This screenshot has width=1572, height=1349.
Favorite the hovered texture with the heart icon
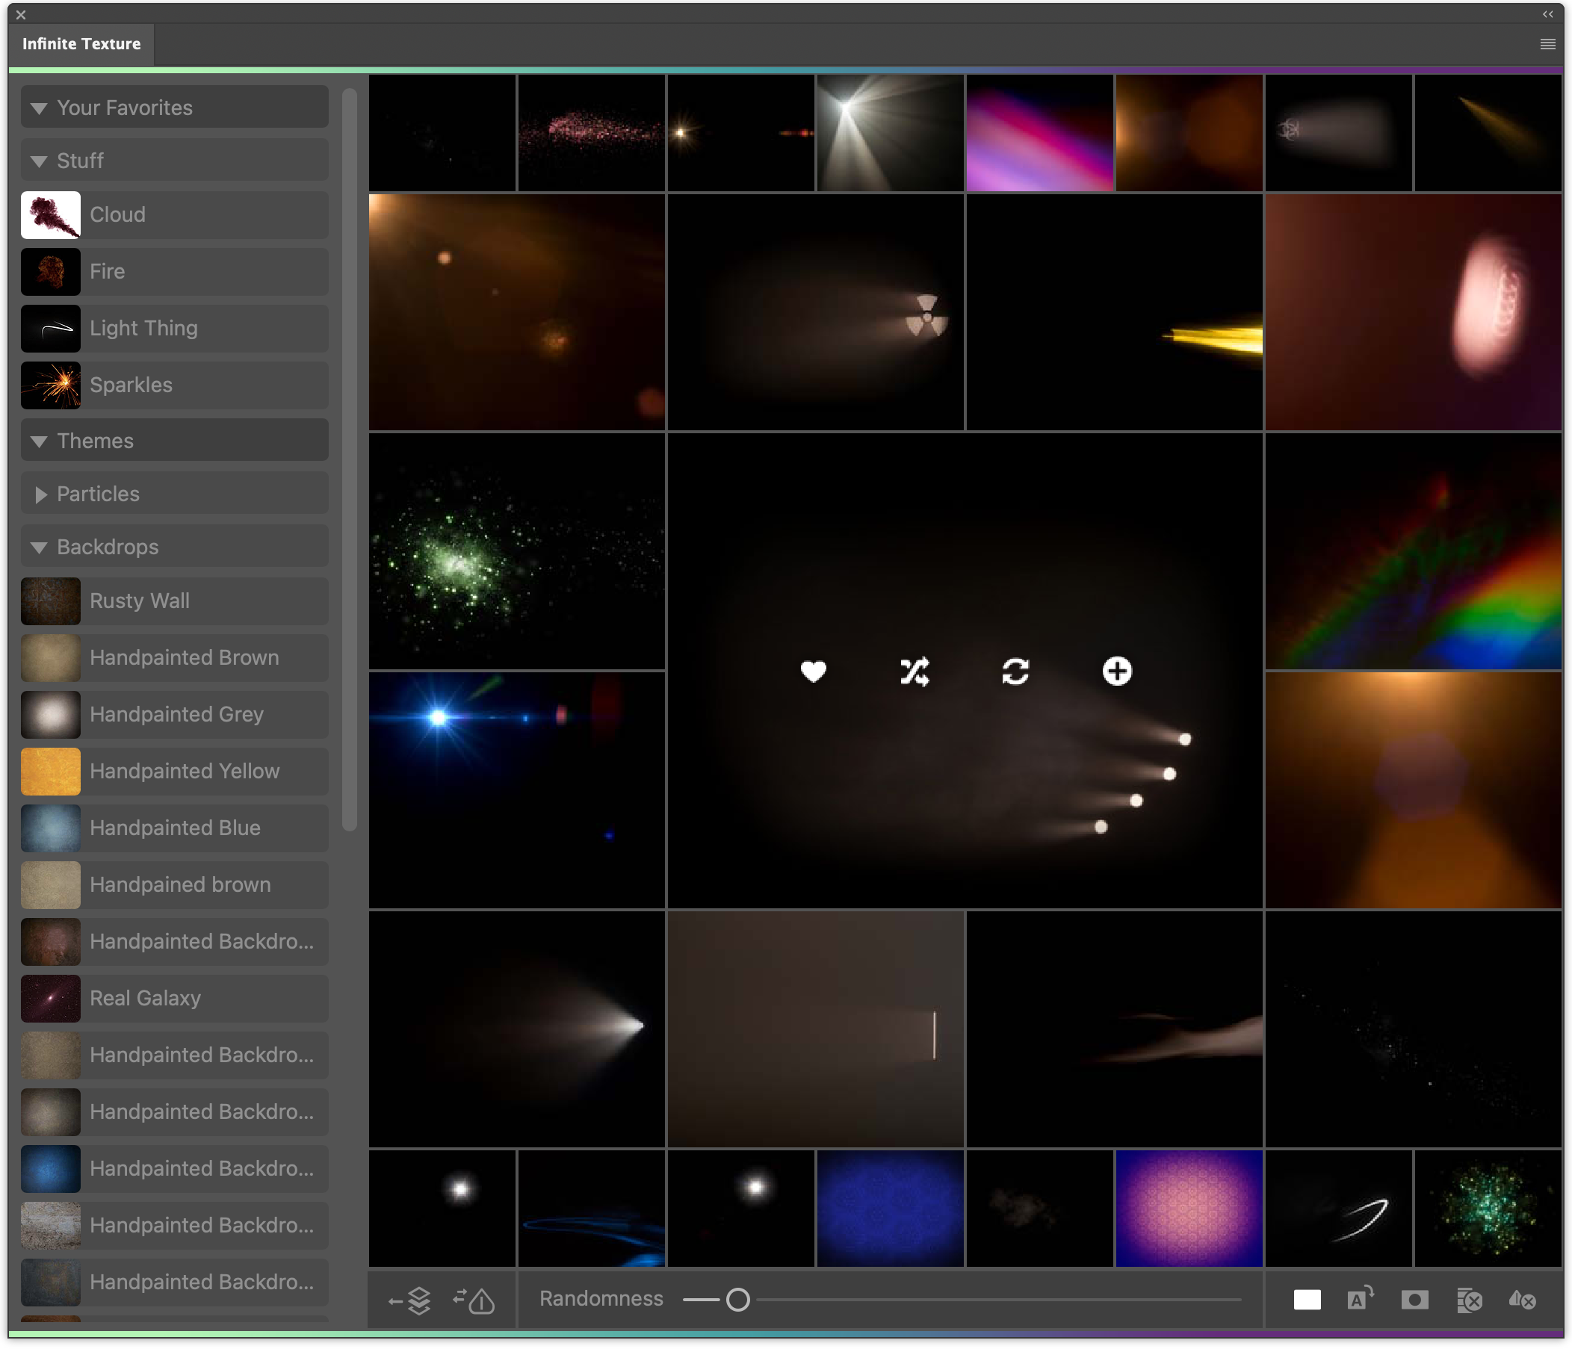coord(814,671)
